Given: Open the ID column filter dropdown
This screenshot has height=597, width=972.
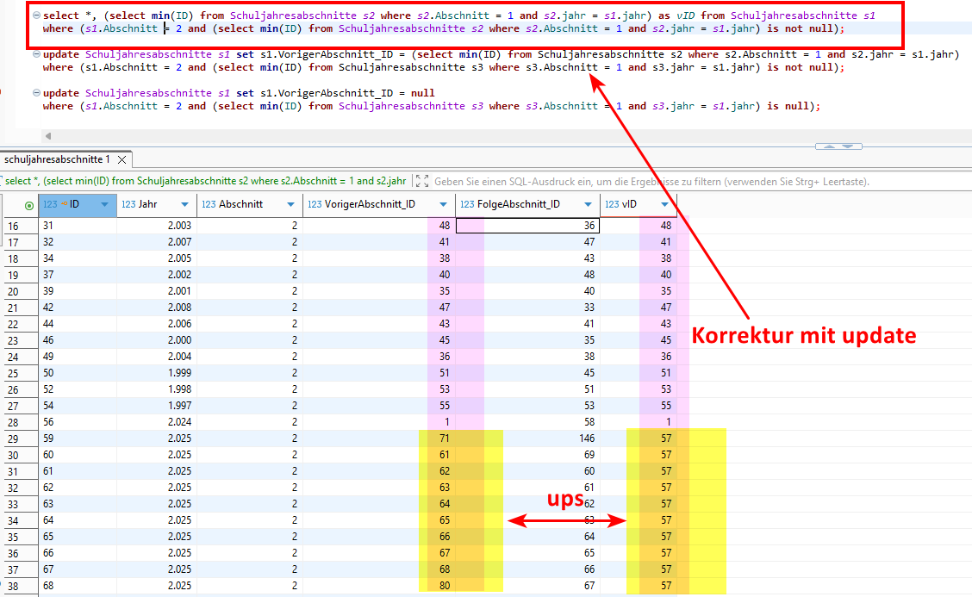Looking at the screenshot, I should pos(105,205).
